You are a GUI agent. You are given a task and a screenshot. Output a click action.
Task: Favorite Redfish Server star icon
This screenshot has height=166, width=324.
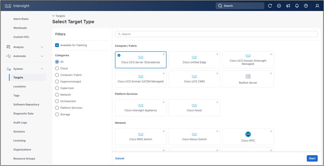[x=271, y=73]
